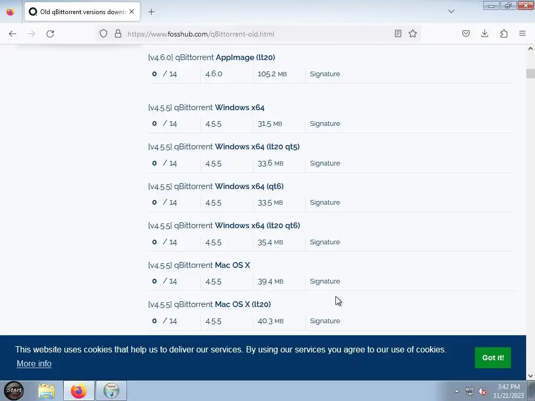
Task: Switch to Firefox in the taskbar
Action: point(78,391)
